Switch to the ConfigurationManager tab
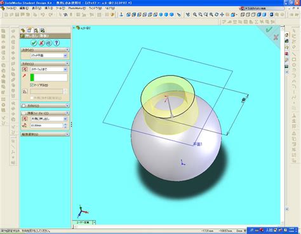Image resolution: width=301 pixels, height=234 pixels. [36, 31]
